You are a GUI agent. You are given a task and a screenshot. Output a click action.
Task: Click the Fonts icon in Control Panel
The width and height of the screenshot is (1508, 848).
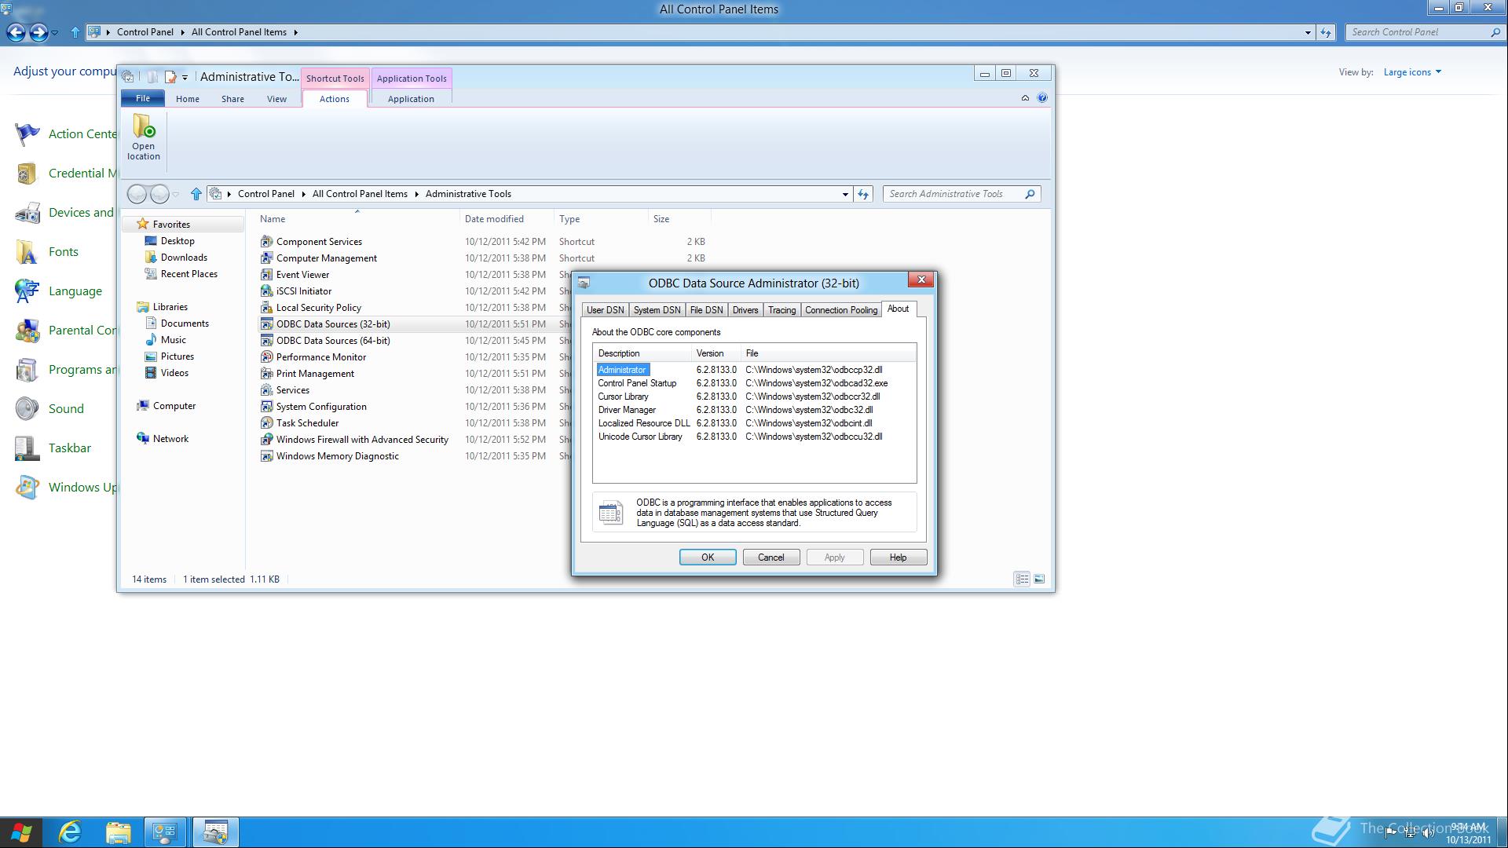tap(27, 252)
